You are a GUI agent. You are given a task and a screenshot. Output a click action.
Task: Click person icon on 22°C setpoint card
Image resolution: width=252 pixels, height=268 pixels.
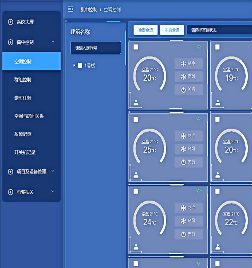(x=218, y=247)
